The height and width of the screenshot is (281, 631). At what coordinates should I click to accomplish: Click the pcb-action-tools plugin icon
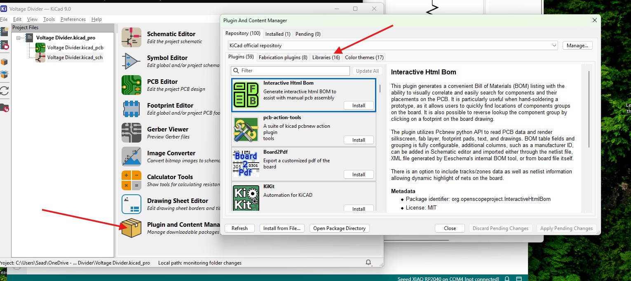pos(246,129)
